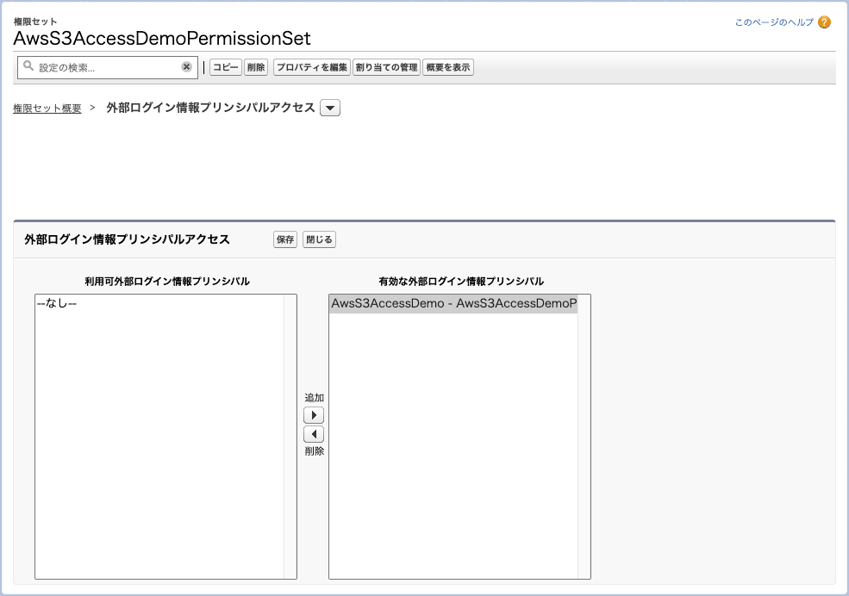Click the 追加 right arrow button
Screen dimensions: 849x596
[x=314, y=415]
